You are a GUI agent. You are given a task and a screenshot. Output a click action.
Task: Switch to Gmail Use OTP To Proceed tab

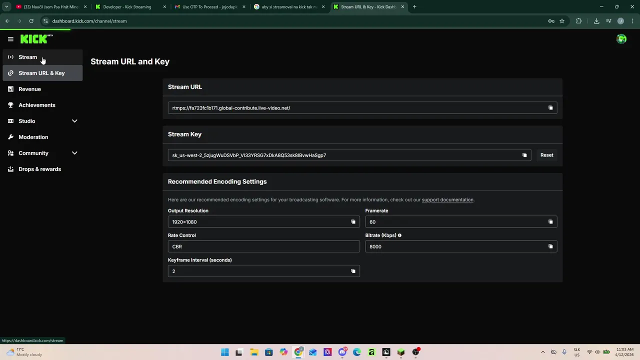click(210, 7)
